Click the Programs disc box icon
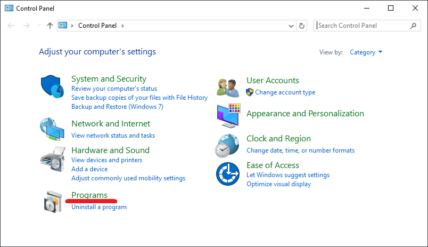This screenshot has width=428, height=247. tap(53, 202)
